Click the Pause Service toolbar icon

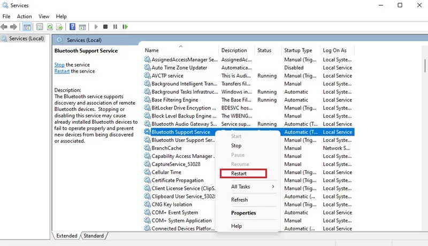(115, 27)
